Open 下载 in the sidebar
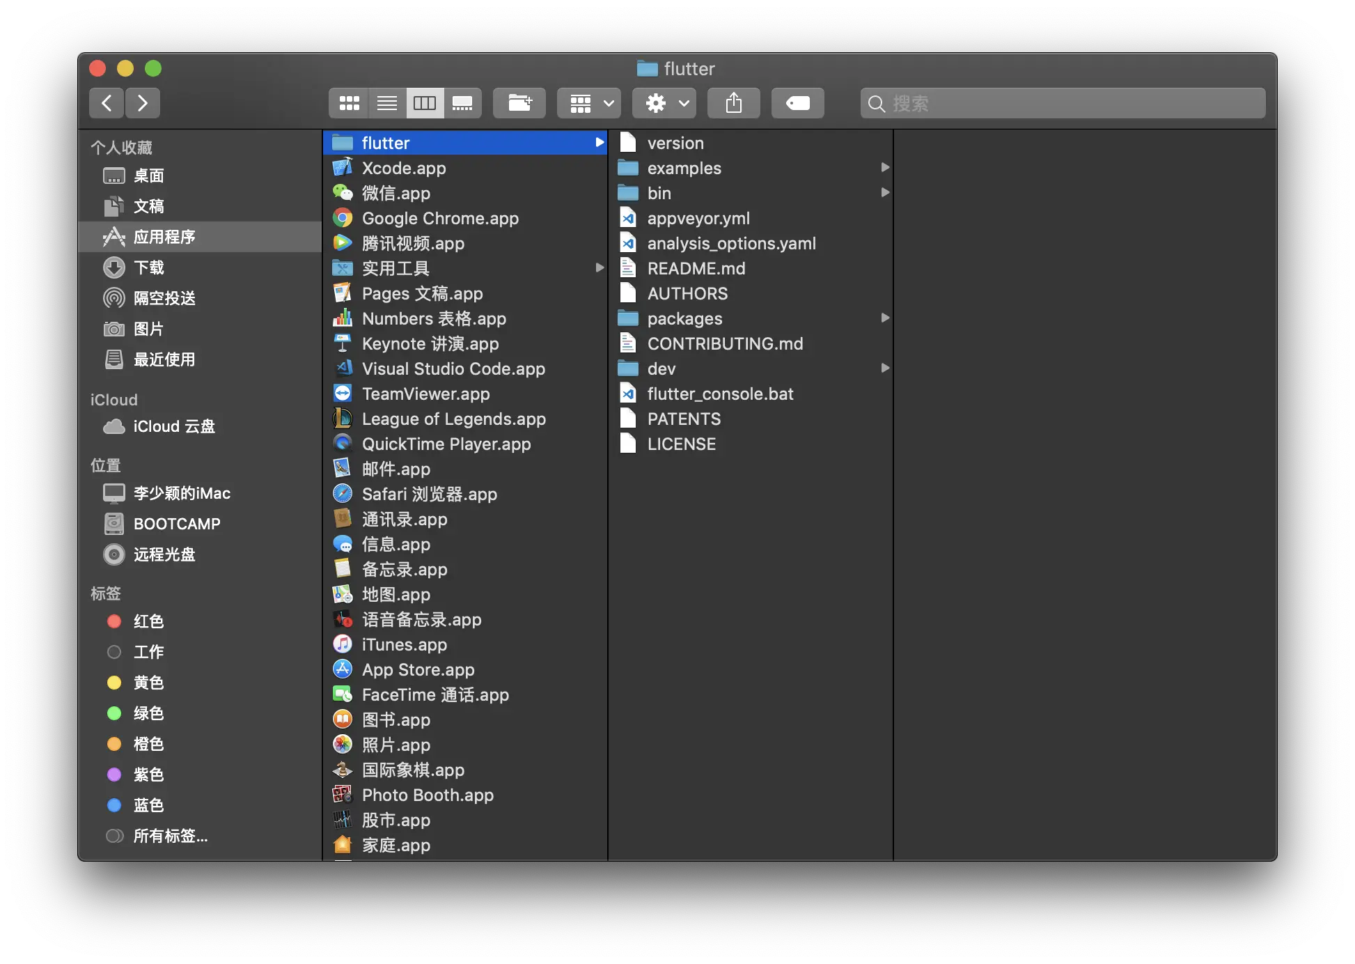1355x964 pixels. (x=149, y=267)
